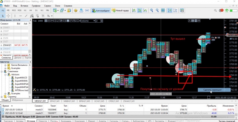Image resolution: width=238 pixels, height=122 pixels.
Task: Open account notifications with red badge
Action: pyautogui.click(x=221, y=10)
